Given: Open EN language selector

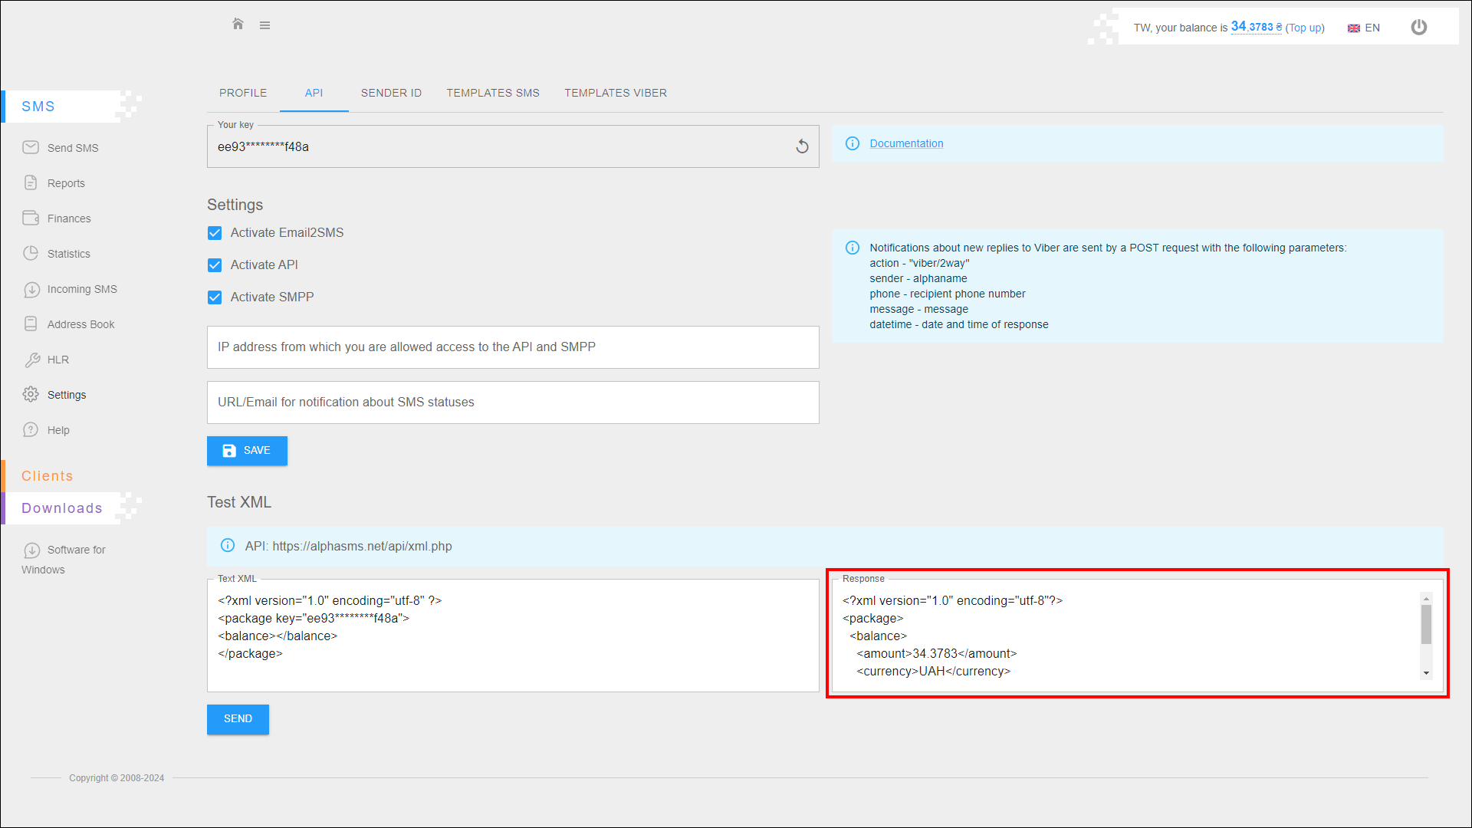Looking at the screenshot, I should pyautogui.click(x=1364, y=28).
